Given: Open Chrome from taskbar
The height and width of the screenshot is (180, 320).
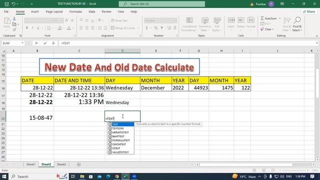Looking at the screenshot, I should click(117, 176).
